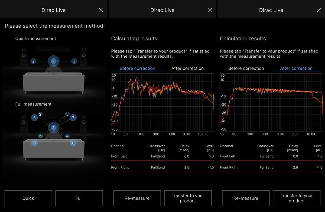Select Front Left channel row in right panel
This screenshot has height=212, width=325.
(271, 156)
